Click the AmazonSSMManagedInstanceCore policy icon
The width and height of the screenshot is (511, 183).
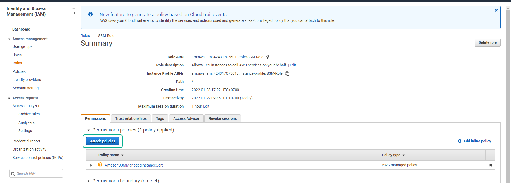point(100,165)
